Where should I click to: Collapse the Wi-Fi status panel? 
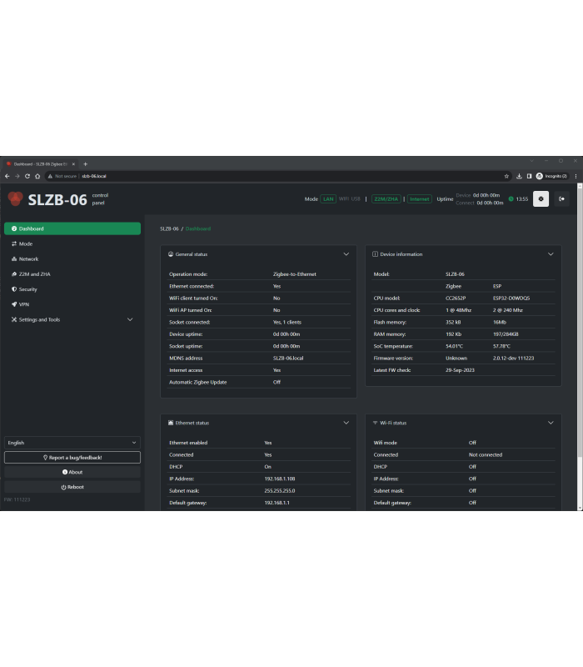(551, 423)
